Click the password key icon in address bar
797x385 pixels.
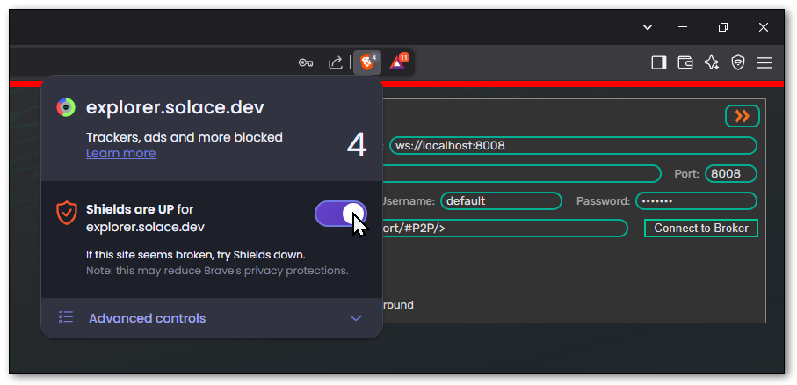(305, 63)
